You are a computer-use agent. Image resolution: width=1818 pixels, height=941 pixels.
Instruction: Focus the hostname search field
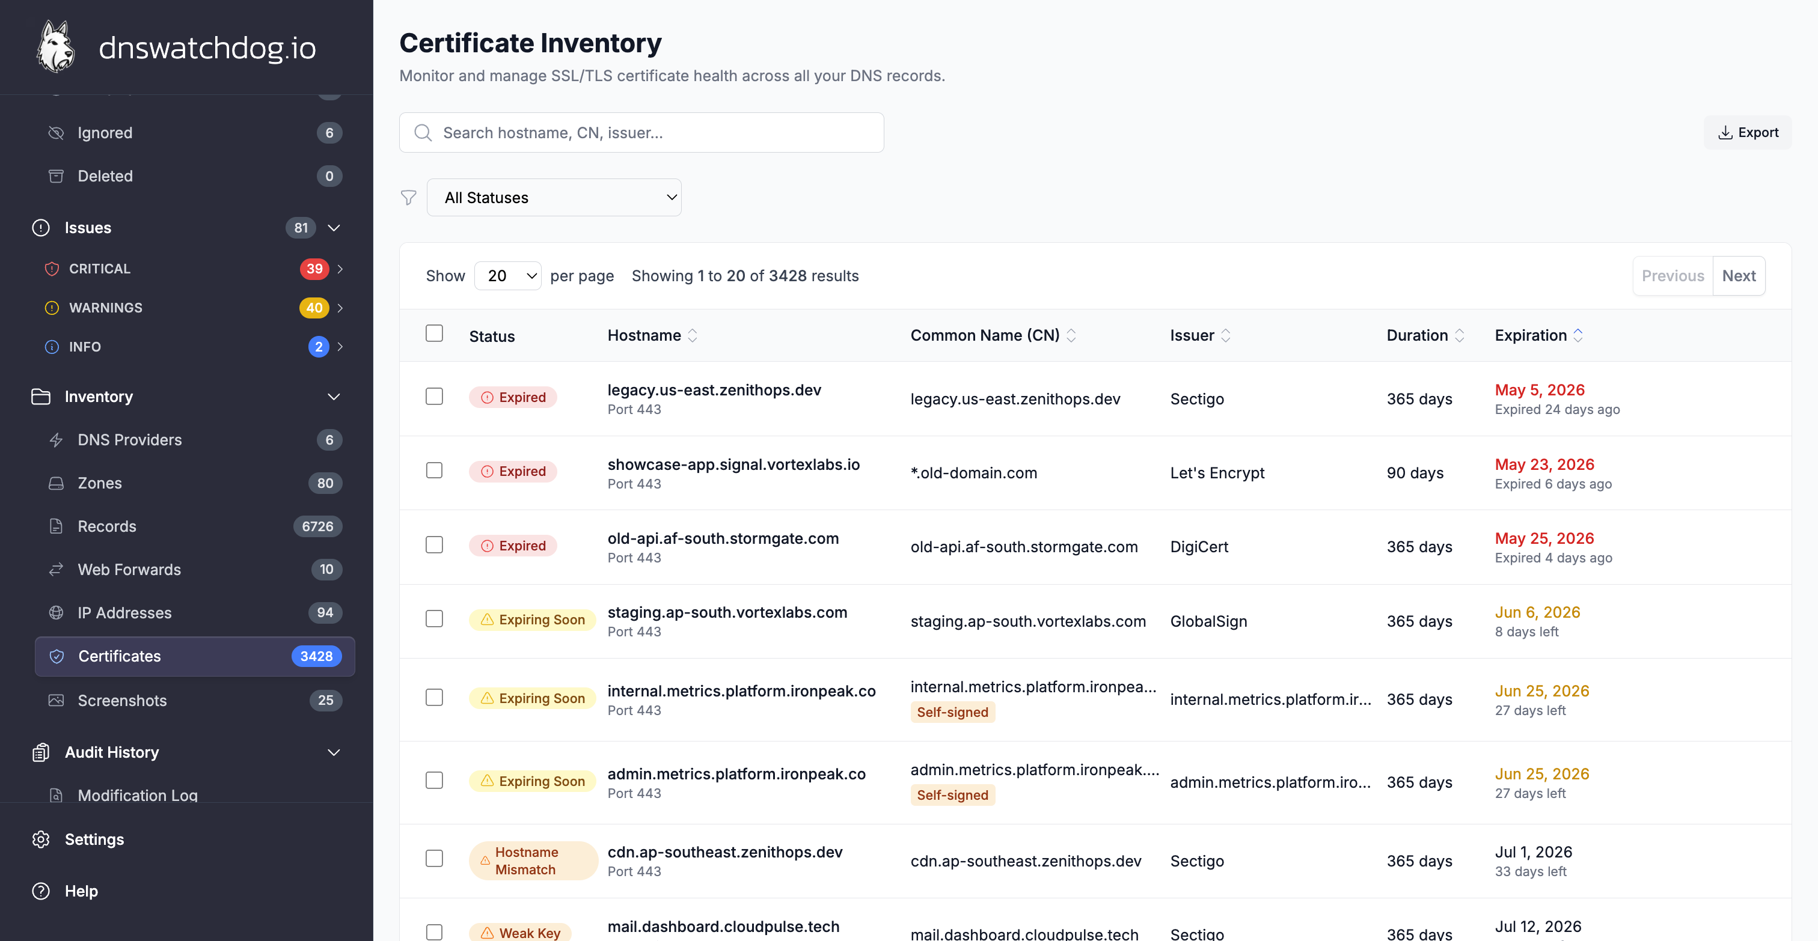click(641, 133)
